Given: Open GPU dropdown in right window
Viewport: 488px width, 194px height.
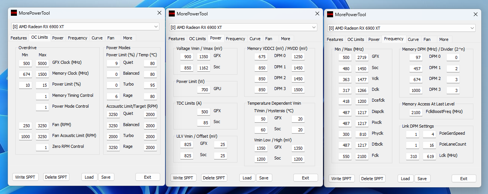Looking at the screenshot, I should coord(402,28).
